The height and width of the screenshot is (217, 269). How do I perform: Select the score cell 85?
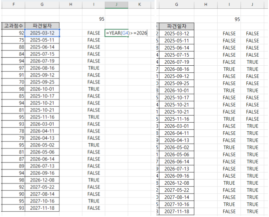click(x=13, y=96)
